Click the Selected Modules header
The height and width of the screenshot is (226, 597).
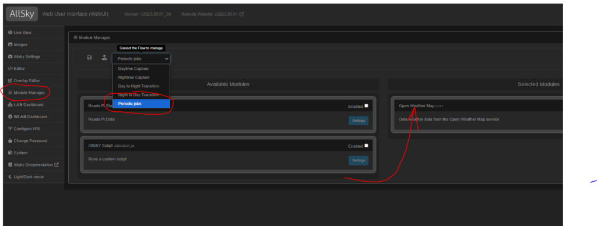tap(538, 84)
